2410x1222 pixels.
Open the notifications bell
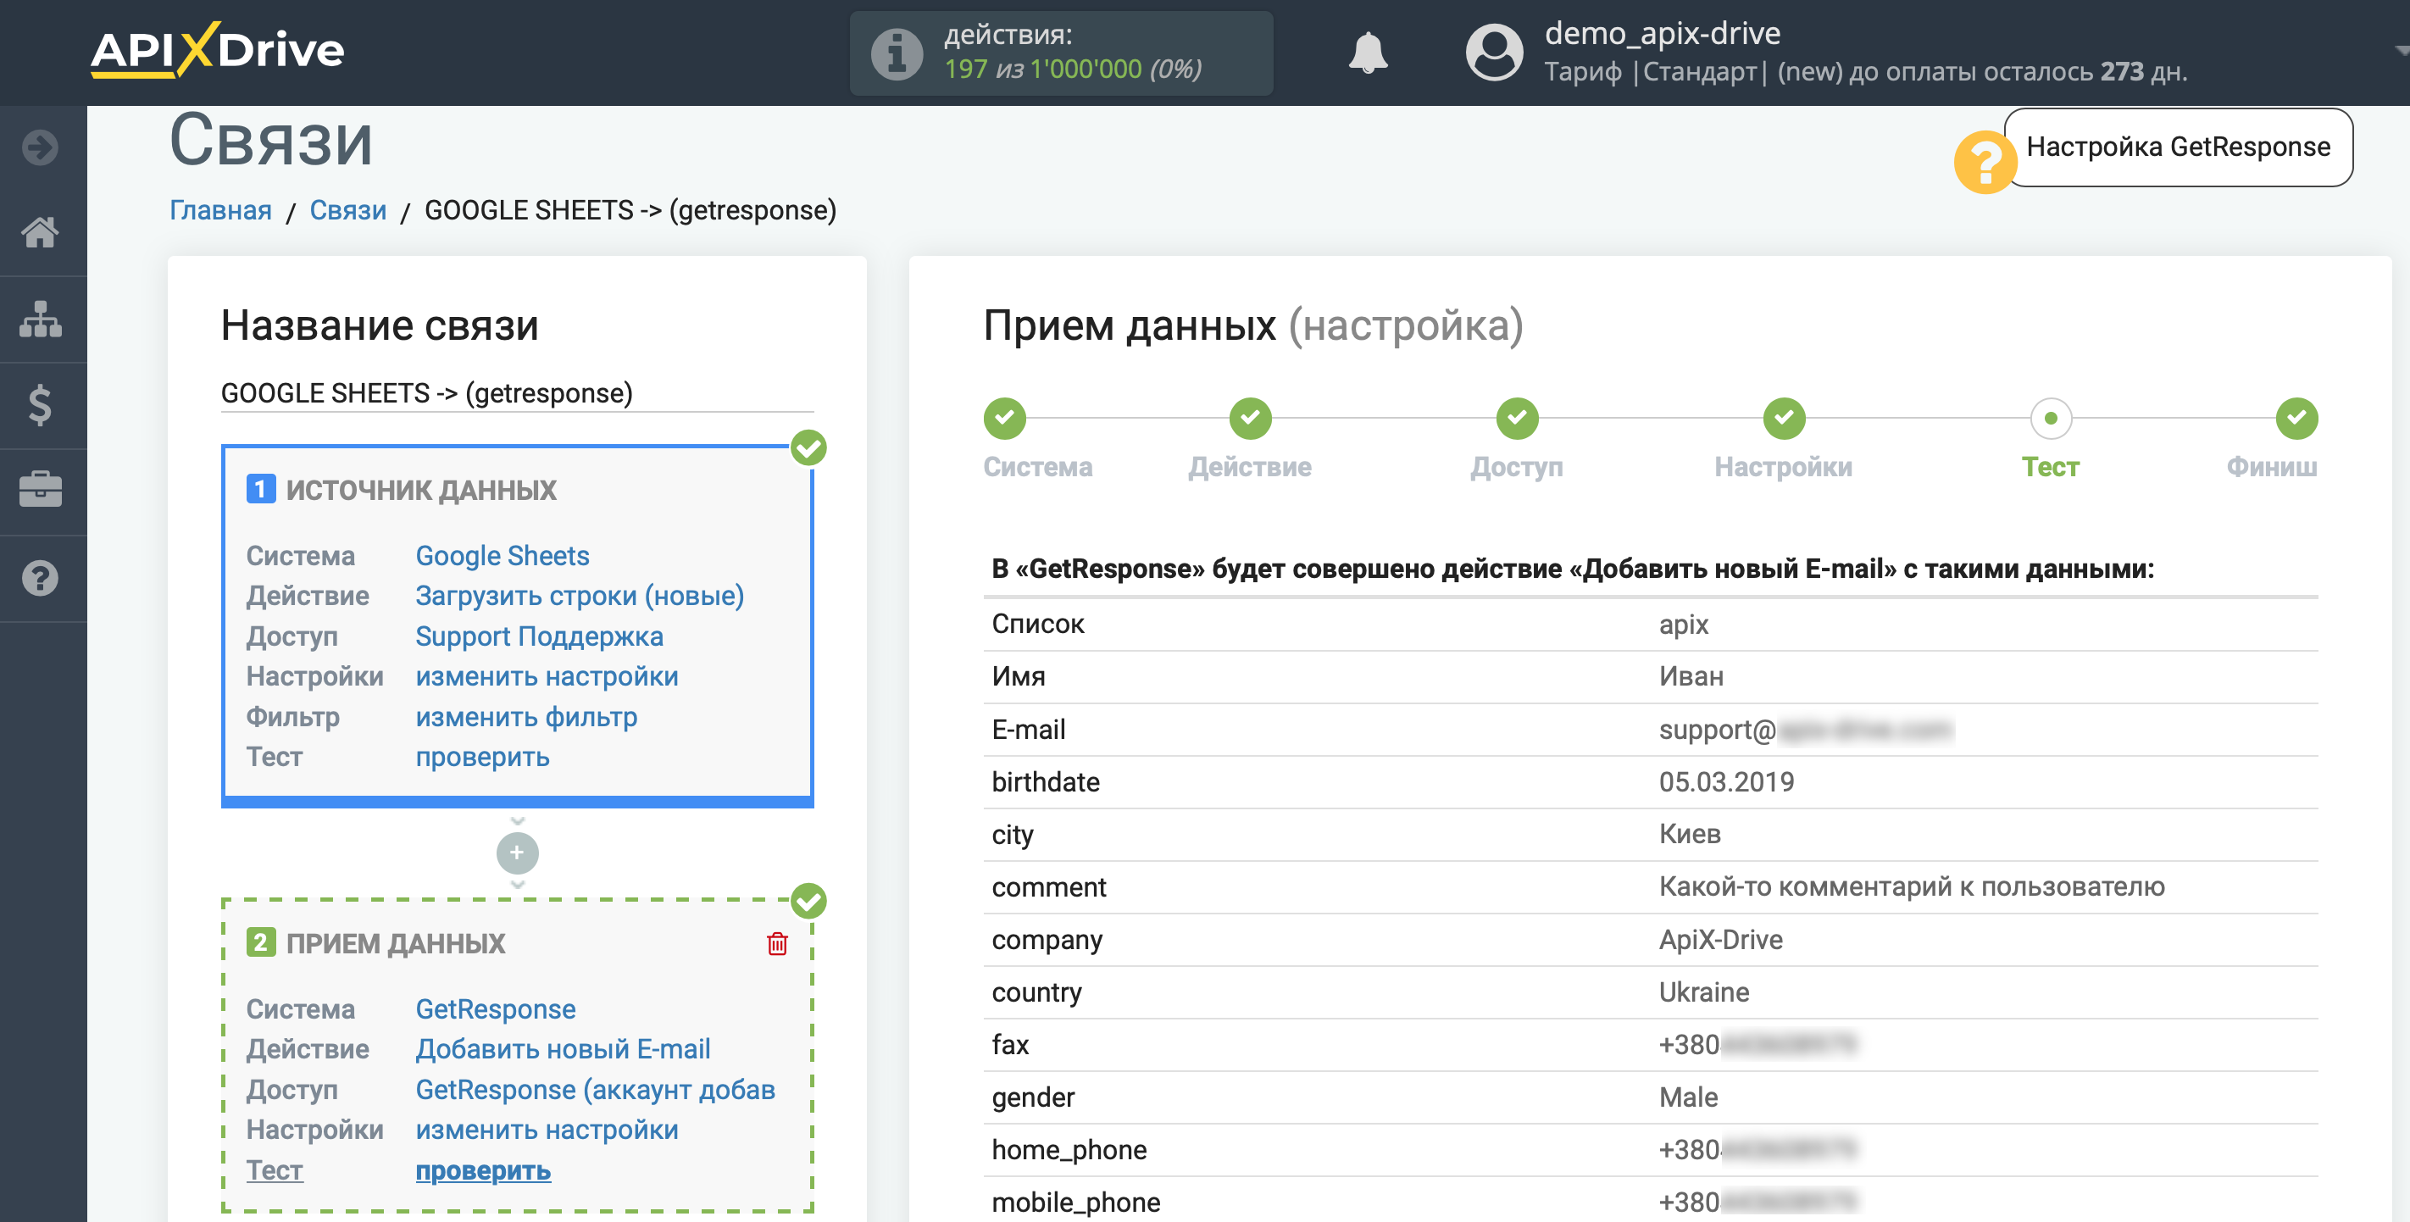1368,53
